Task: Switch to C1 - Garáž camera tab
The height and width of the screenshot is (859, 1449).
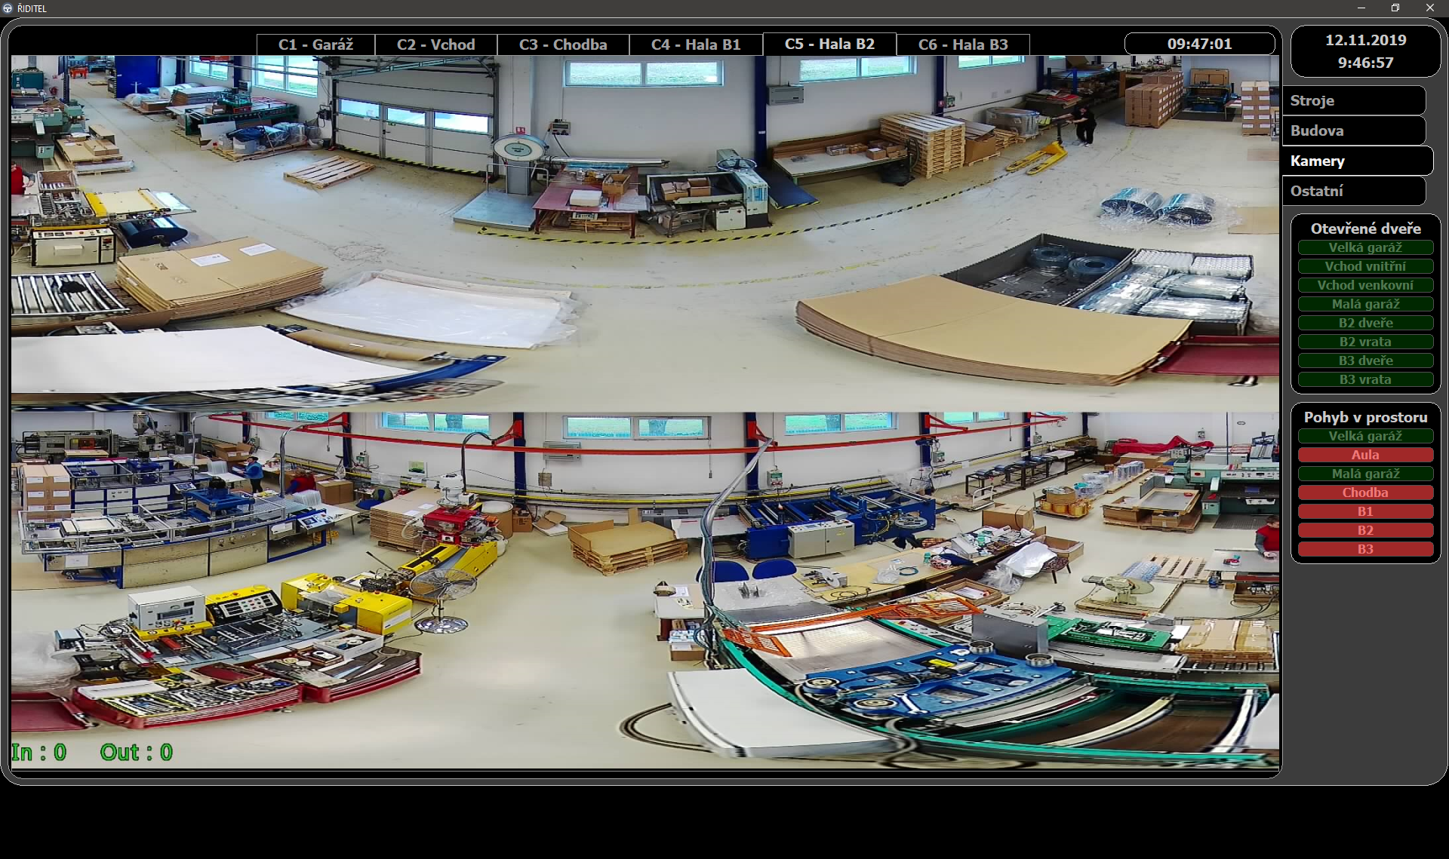Action: [x=315, y=44]
